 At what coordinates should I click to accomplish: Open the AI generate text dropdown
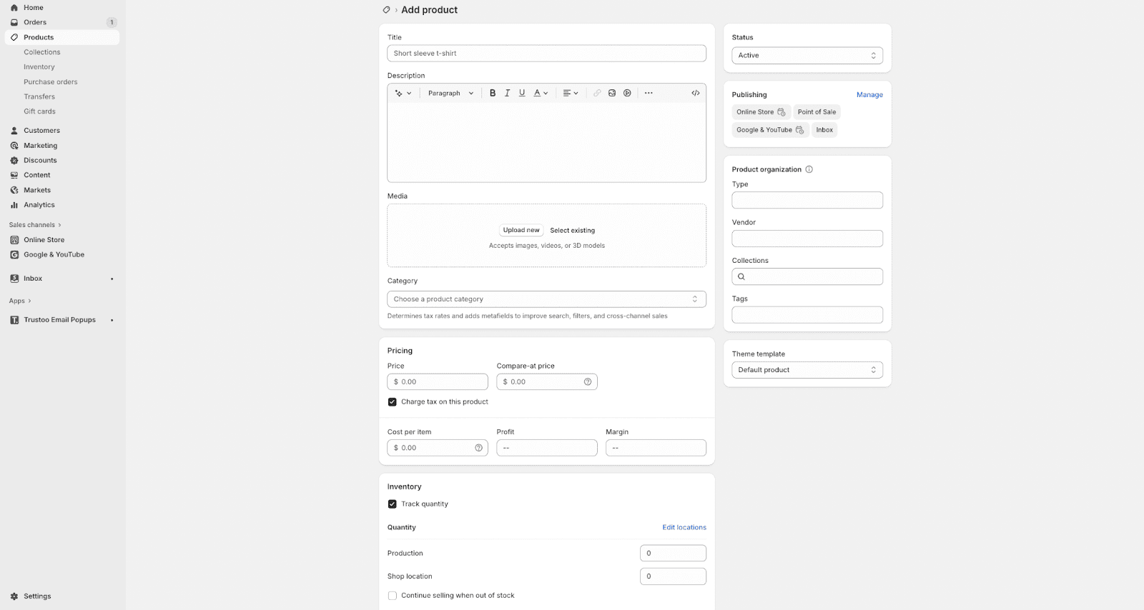[403, 93]
